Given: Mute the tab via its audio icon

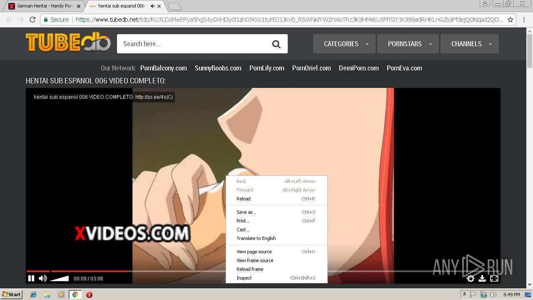Looking at the screenshot, I should [x=152, y=6].
